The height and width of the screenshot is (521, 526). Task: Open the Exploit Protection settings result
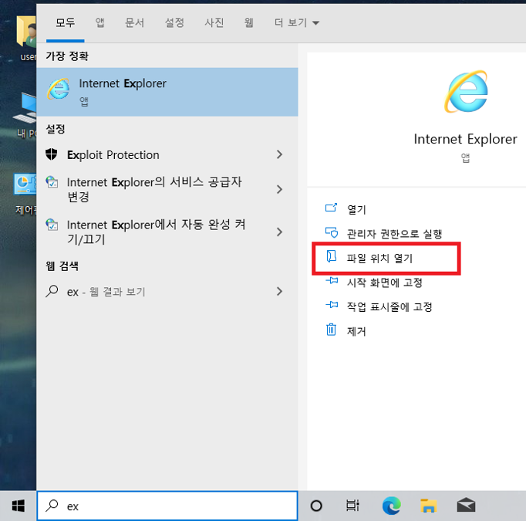click(x=167, y=154)
